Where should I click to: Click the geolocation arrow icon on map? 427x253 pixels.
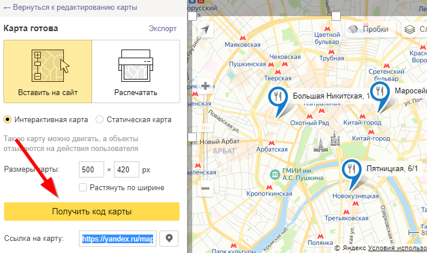coord(205,29)
